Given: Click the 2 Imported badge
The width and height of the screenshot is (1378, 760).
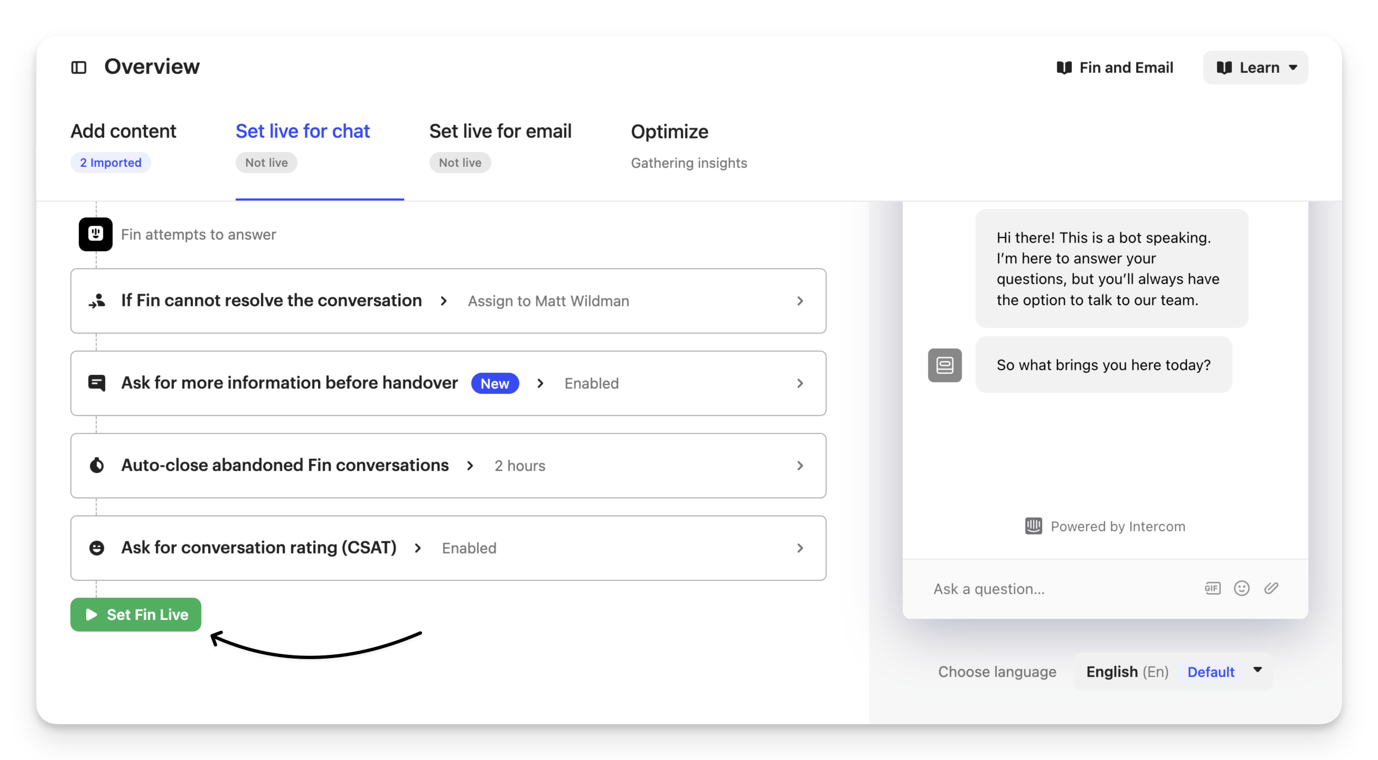Looking at the screenshot, I should (111, 163).
